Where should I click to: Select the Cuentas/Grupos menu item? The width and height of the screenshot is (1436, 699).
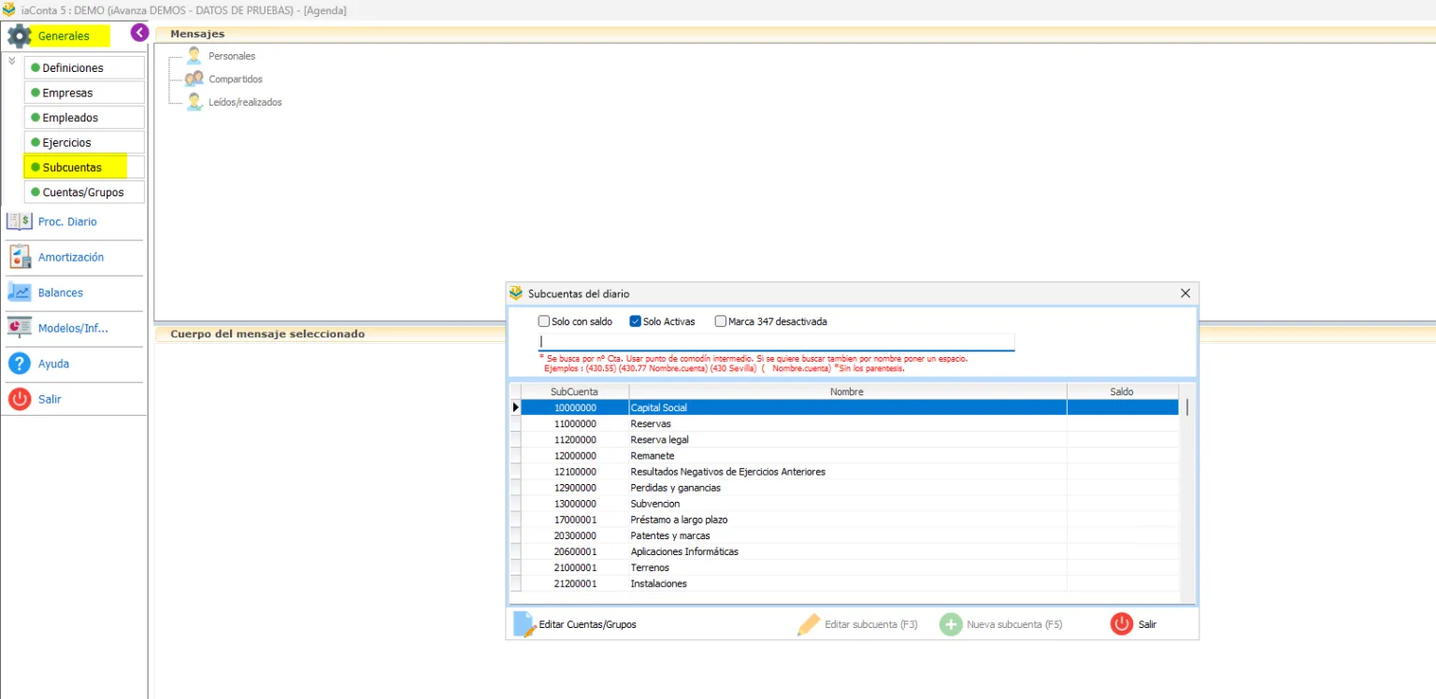coord(84,193)
